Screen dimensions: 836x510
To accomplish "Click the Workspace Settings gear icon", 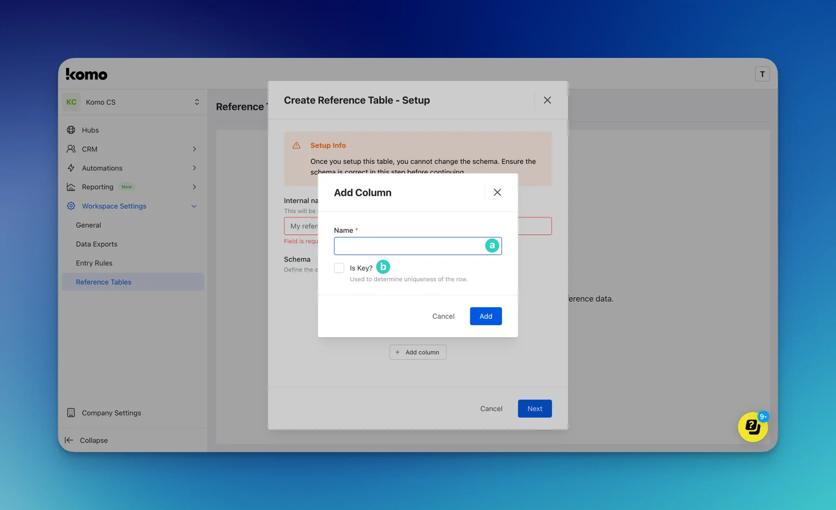I will click(71, 206).
